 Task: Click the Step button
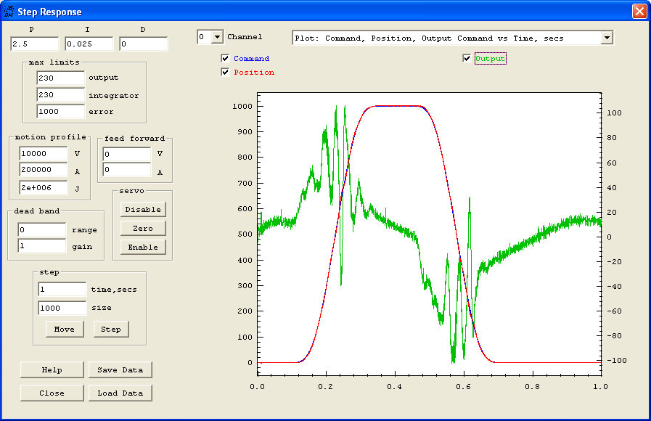coord(111,329)
